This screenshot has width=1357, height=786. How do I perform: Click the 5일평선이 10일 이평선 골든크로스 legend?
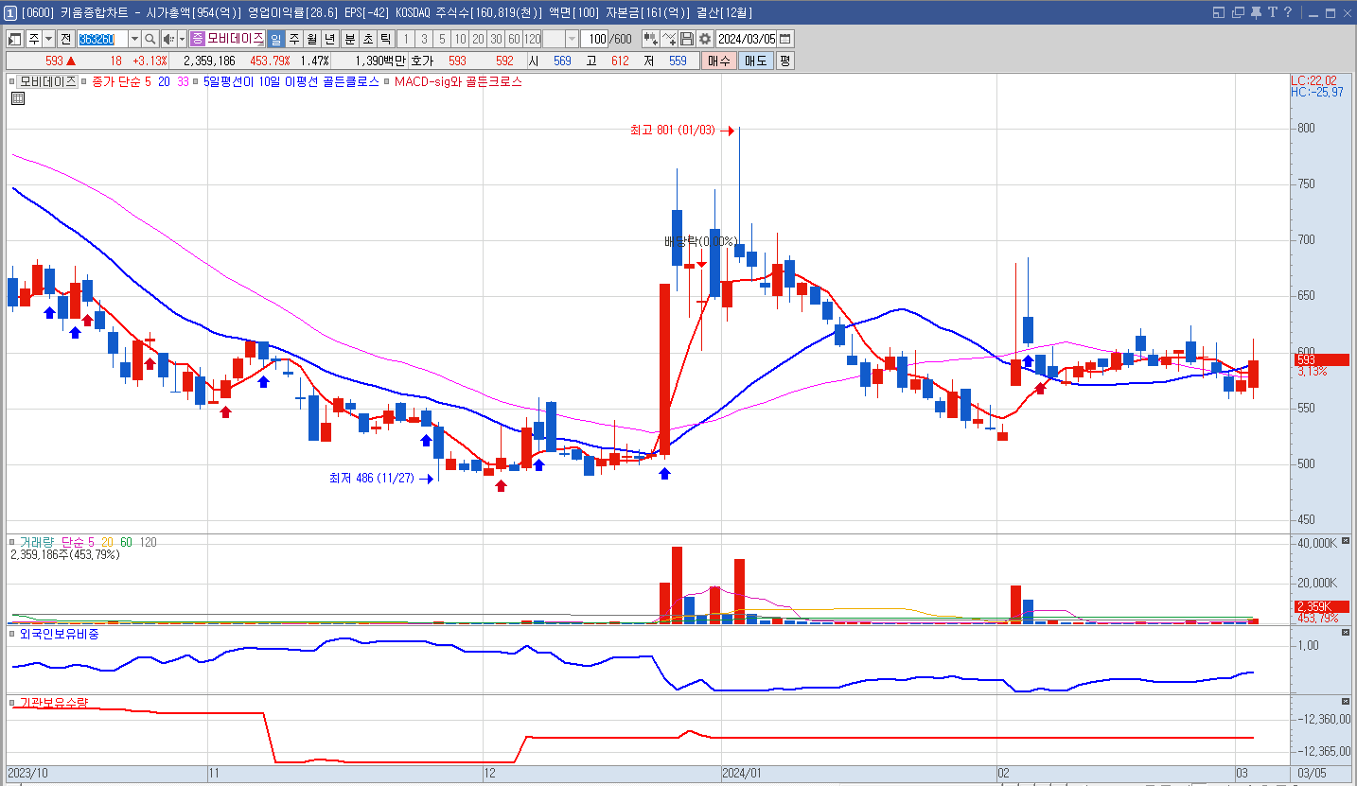[x=291, y=82]
